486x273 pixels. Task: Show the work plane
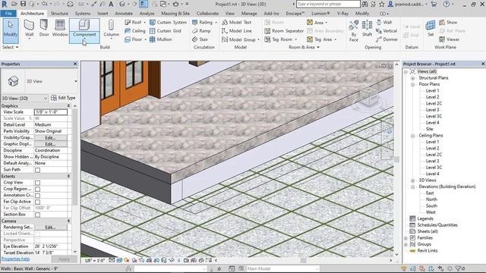[448, 22]
